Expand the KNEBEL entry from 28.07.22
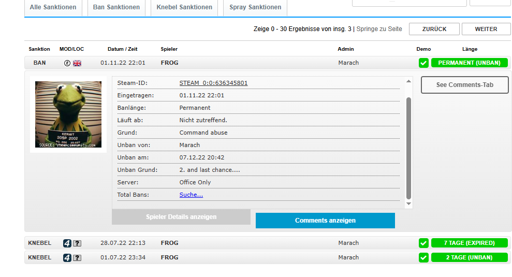This screenshot has width=512, height=277. coord(207,243)
